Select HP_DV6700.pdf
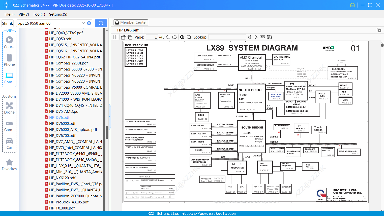The height and width of the screenshot is (216, 384). 62,136
